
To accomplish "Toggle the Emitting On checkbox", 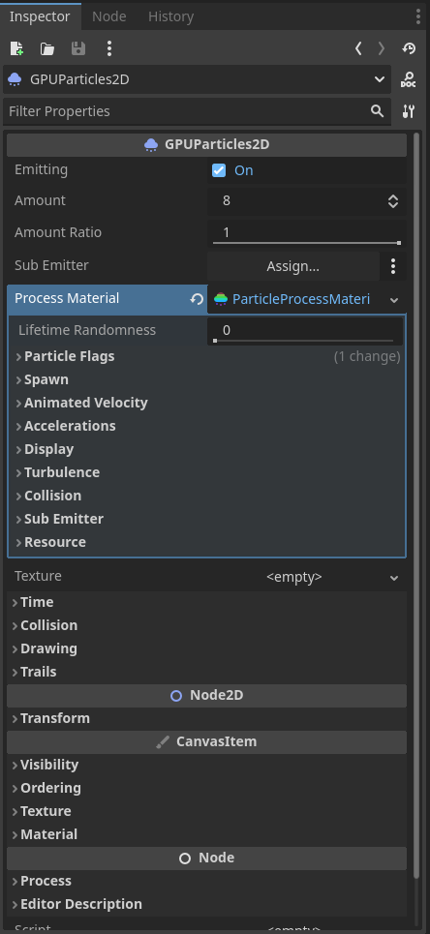I will (x=219, y=170).
